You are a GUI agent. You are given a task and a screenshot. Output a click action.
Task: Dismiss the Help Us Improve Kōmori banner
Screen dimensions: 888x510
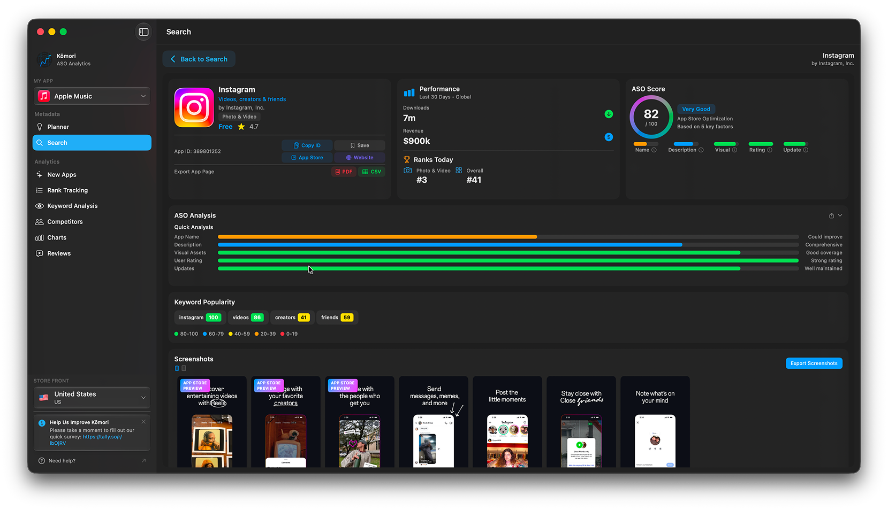click(143, 422)
